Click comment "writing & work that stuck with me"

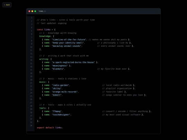coord(64,56)
